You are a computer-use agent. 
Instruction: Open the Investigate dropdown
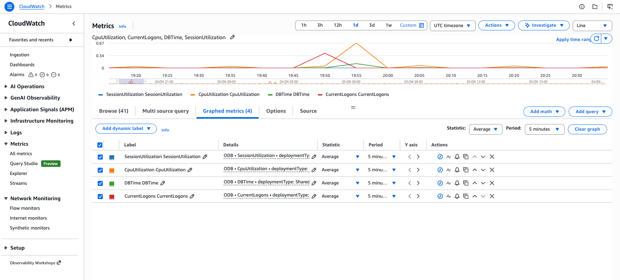(x=544, y=25)
